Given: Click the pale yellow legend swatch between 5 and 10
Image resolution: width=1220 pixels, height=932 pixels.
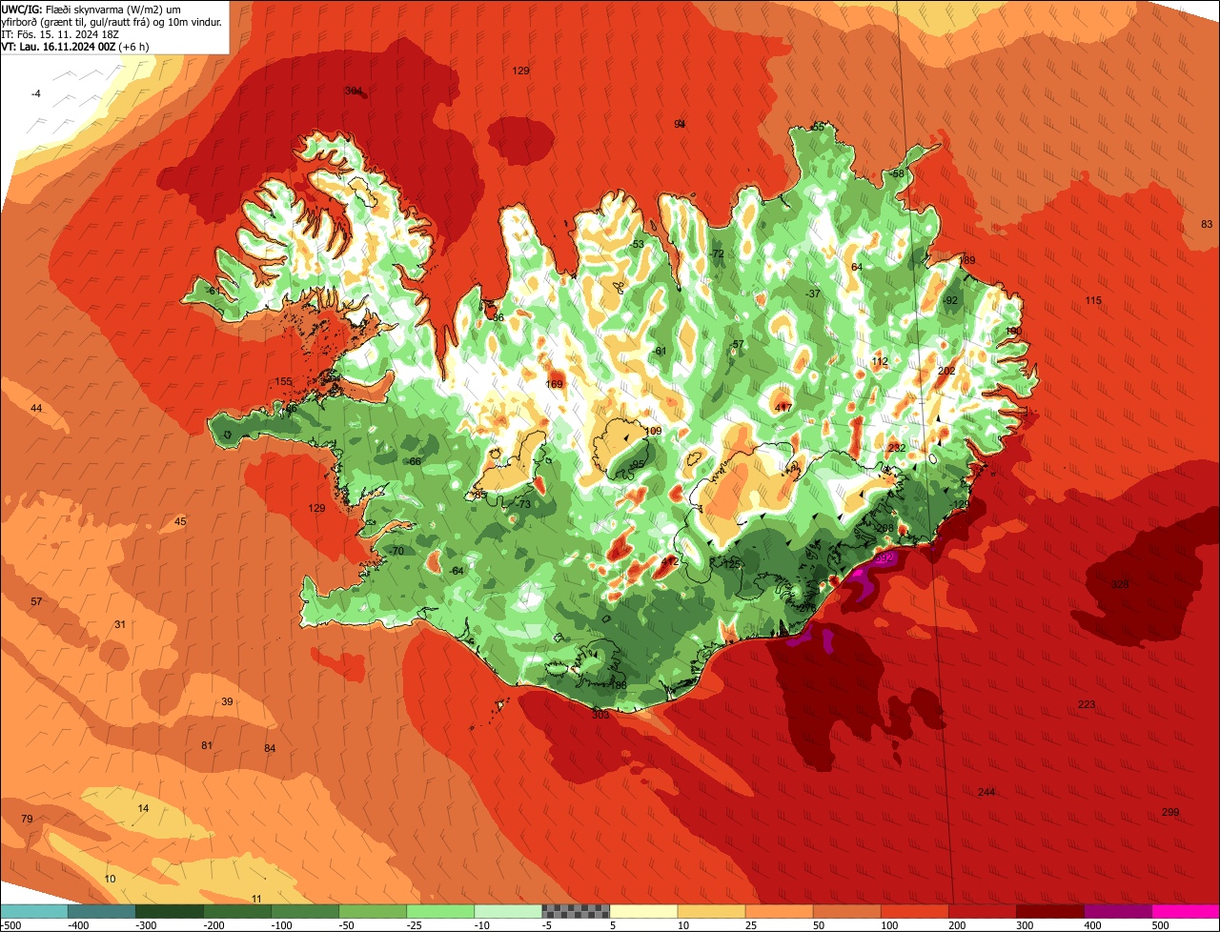Looking at the screenshot, I should pyautogui.click(x=643, y=912).
